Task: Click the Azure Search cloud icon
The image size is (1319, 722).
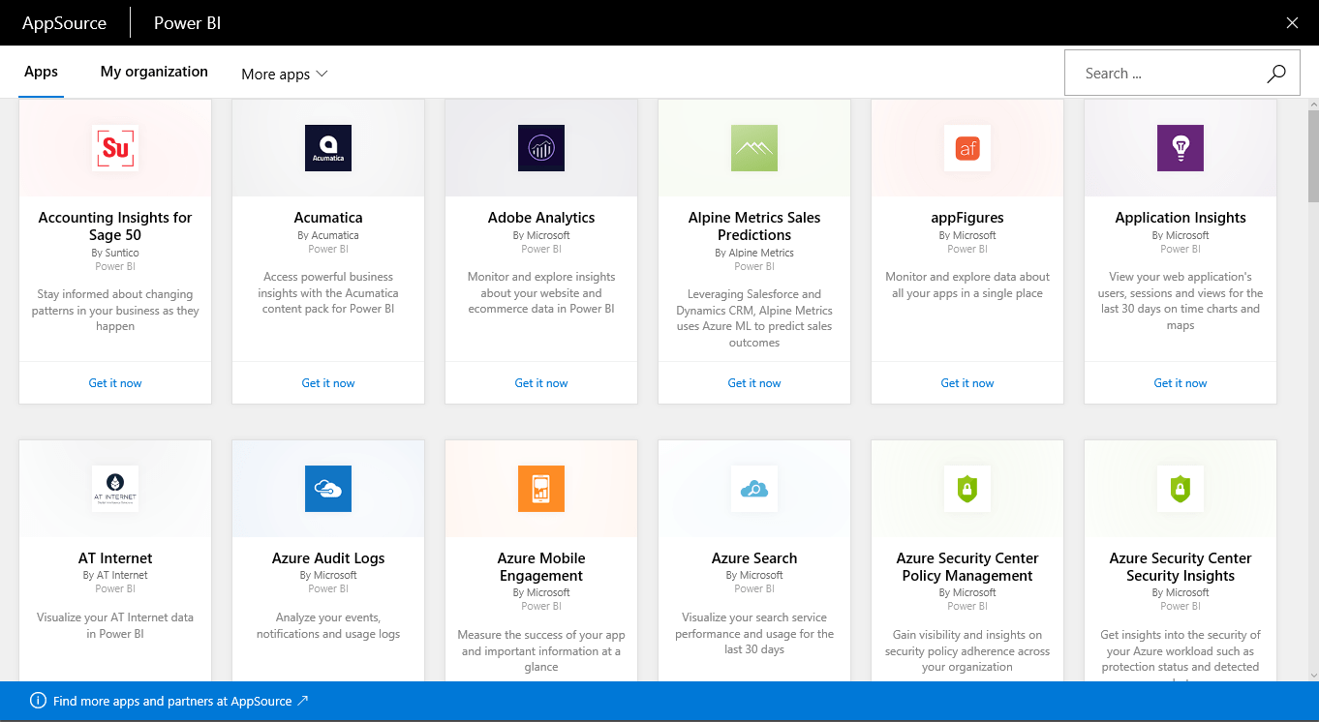Action: pos(754,489)
